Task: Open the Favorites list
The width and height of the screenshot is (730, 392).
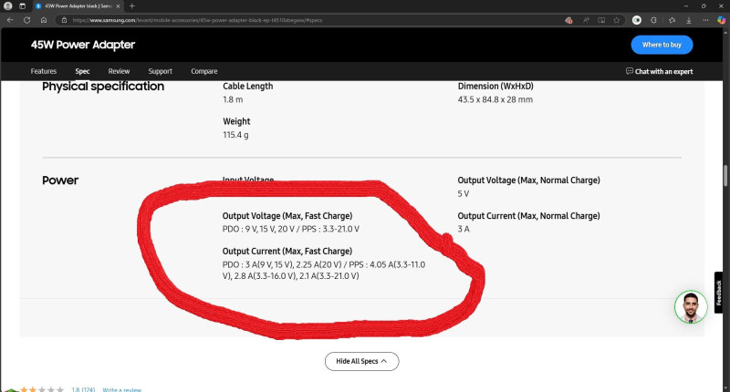Action: coord(672,20)
